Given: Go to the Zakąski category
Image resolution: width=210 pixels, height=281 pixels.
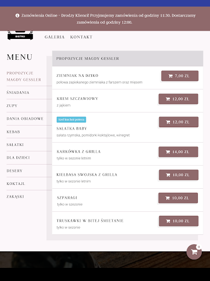Looking at the screenshot, I should [15, 196].
